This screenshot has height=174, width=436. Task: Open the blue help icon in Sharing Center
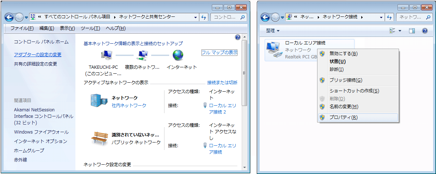[x=237, y=37]
